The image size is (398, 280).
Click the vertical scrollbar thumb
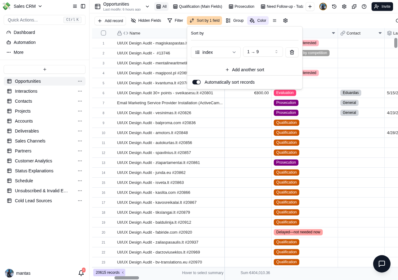click(396, 43)
